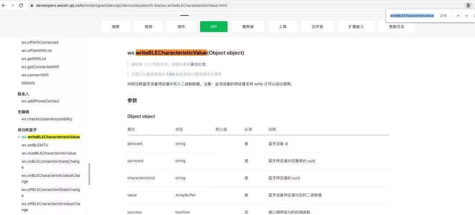The image size is (475, 215).
Task: Click the 蓝牙特征值对应服务的 uuid description
Action: click(x=292, y=161)
